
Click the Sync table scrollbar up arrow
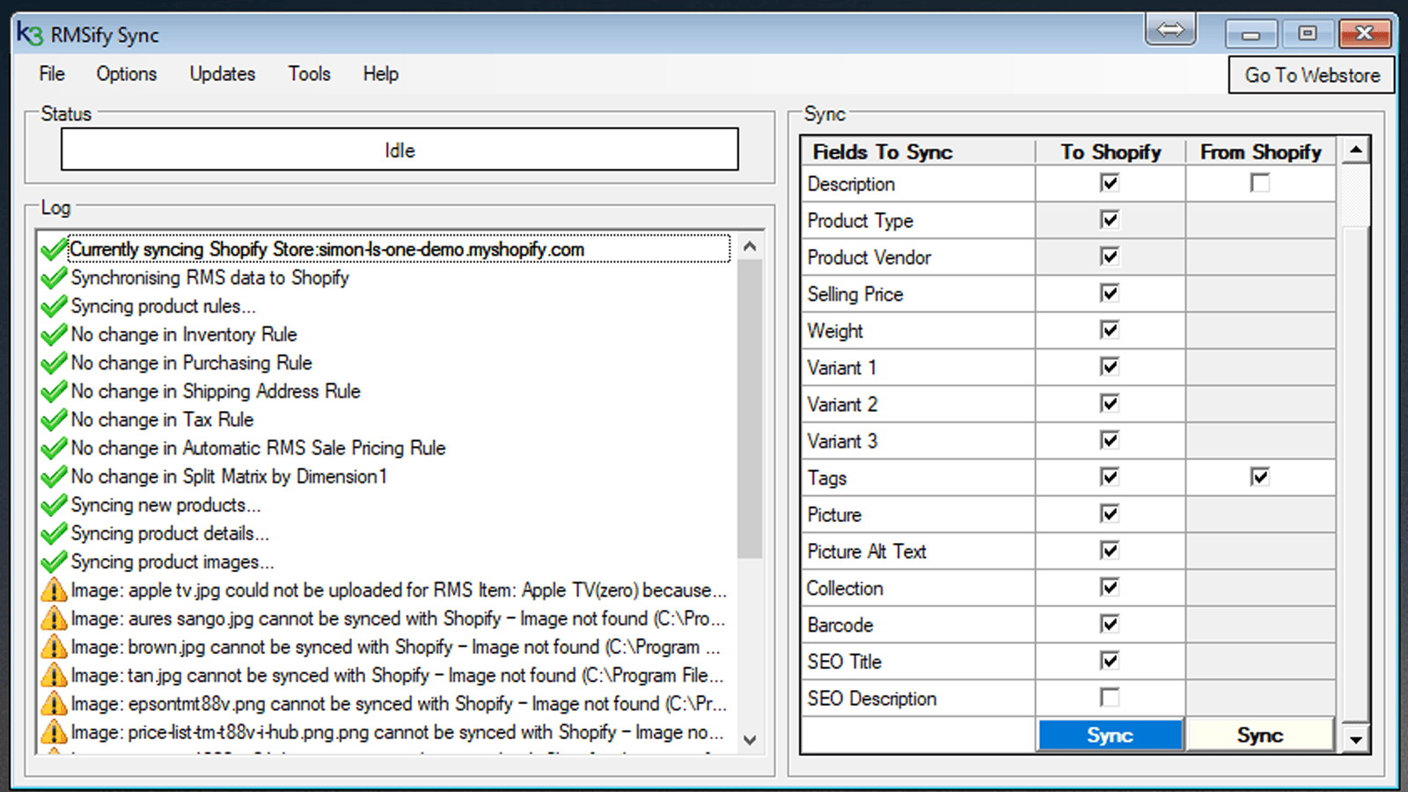tap(1355, 147)
